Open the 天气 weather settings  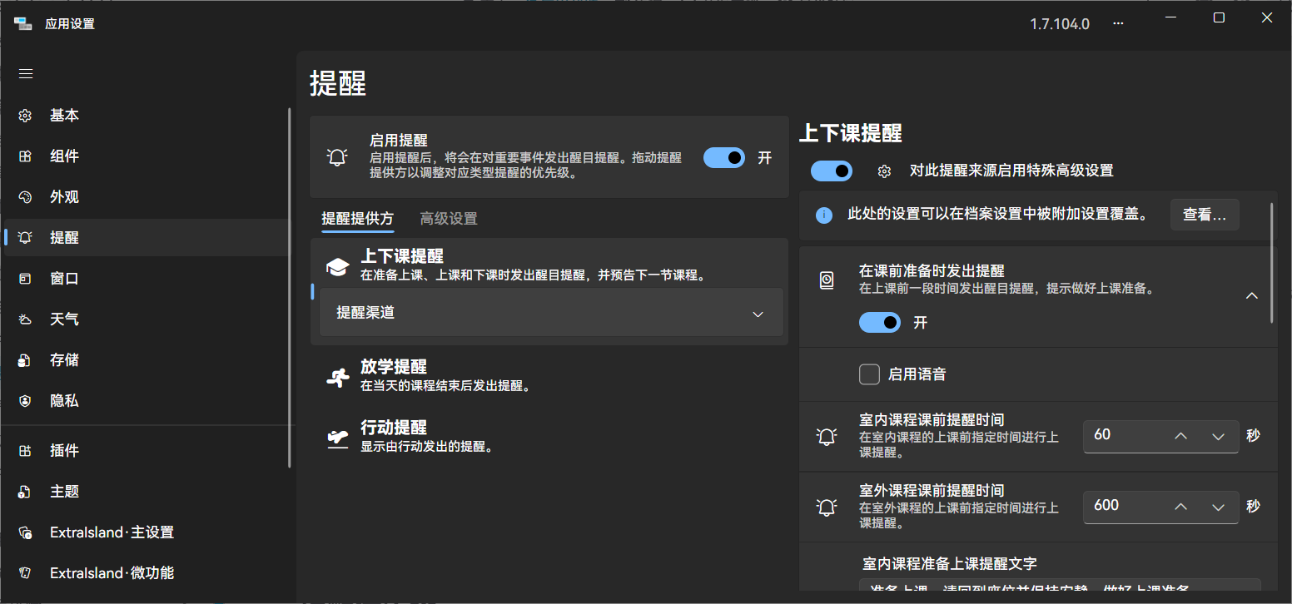63,319
